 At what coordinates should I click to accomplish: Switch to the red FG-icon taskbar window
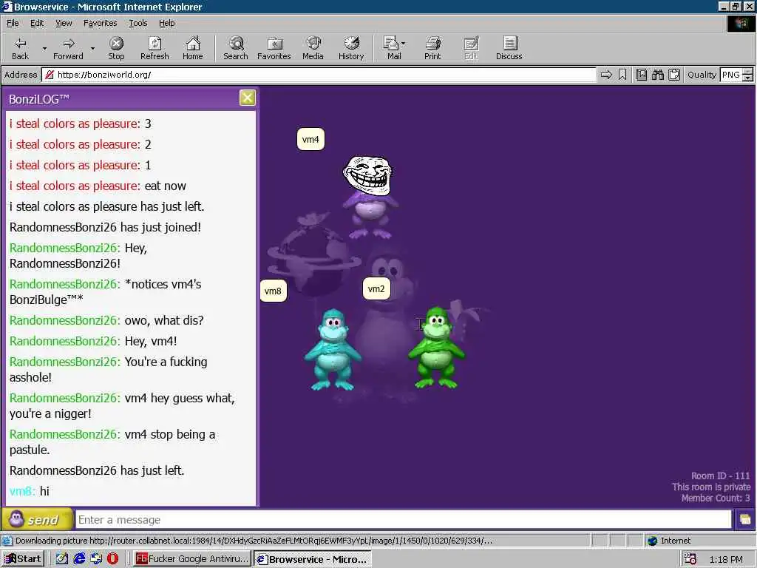pos(191,559)
